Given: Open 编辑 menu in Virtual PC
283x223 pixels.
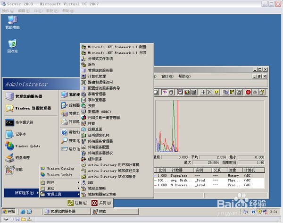Looking at the screenshot, I should pos(24,11).
